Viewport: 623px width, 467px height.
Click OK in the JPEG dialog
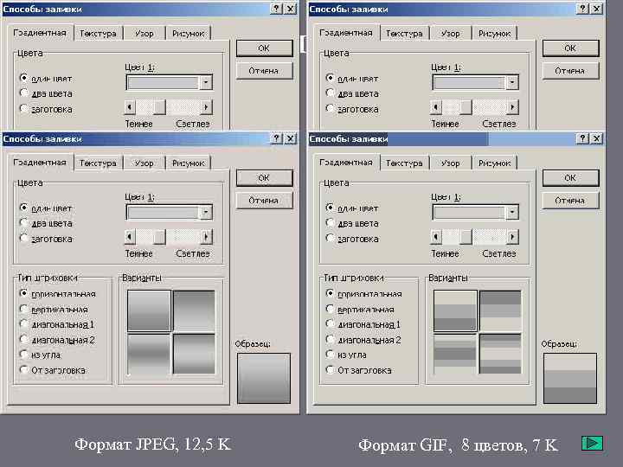click(x=264, y=178)
